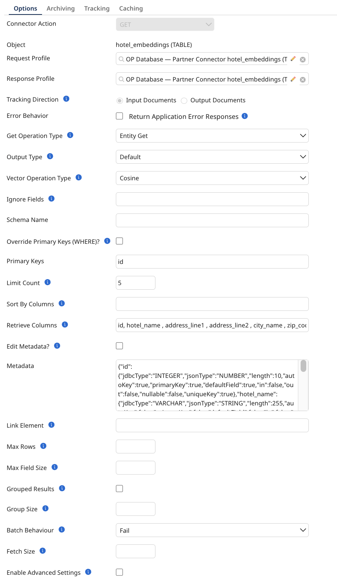Select the Output Documents radio button
Viewport: 337px width, 585px height.
(184, 101)
